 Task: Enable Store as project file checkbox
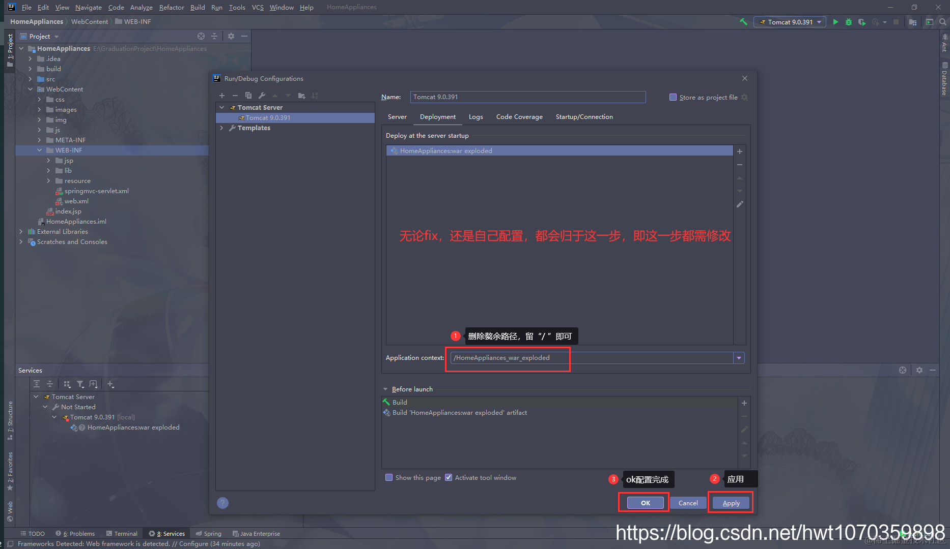(673, 97)
